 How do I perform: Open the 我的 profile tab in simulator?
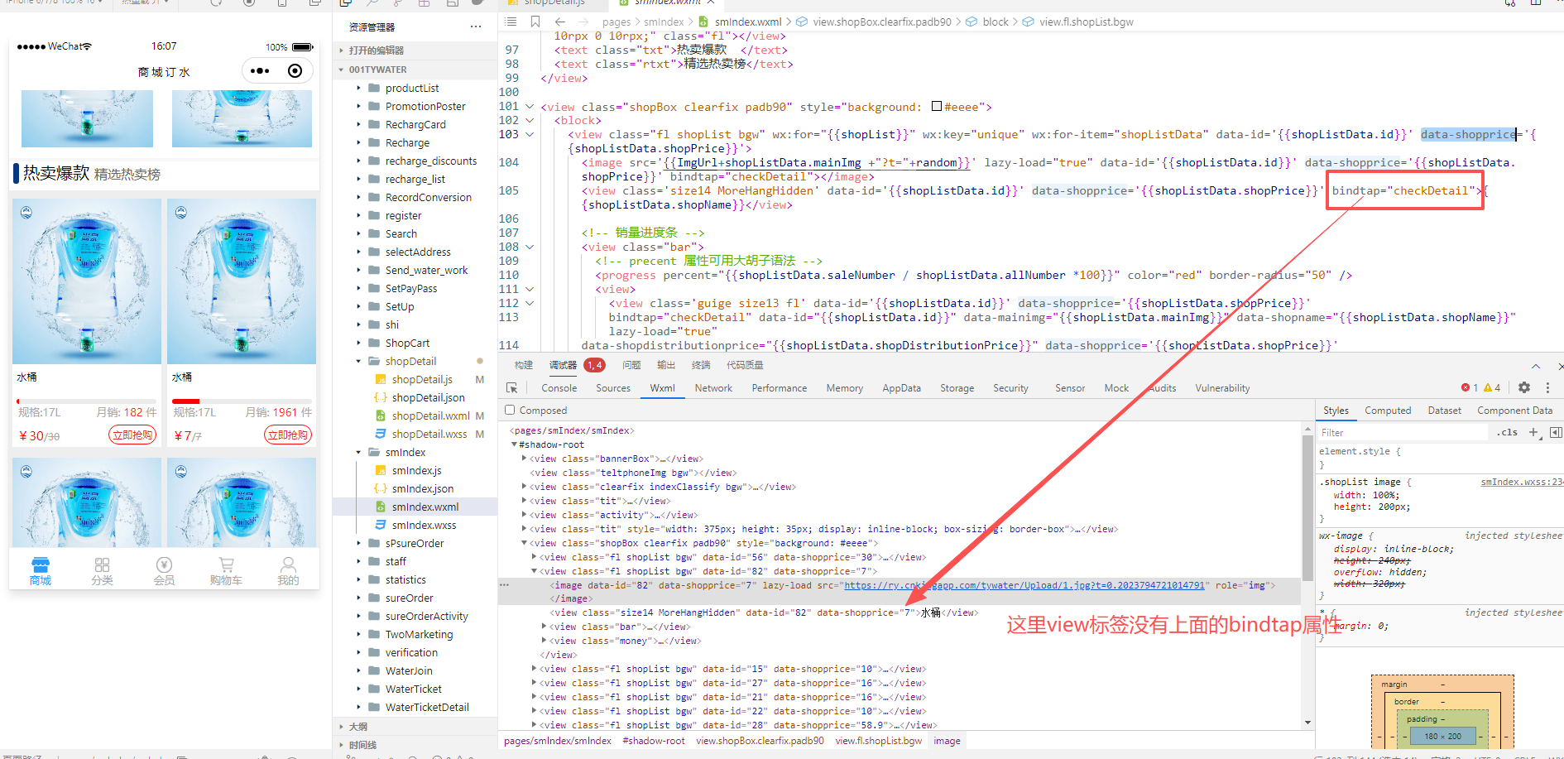[288, 571]
